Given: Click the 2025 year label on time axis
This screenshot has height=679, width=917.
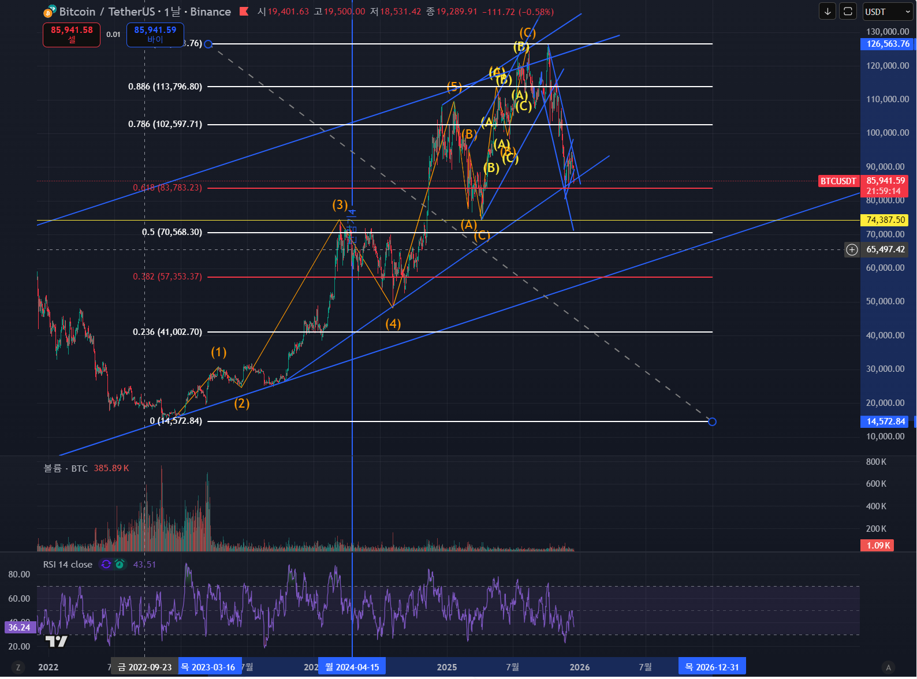Looking at the screenshot, I should 447,667.
